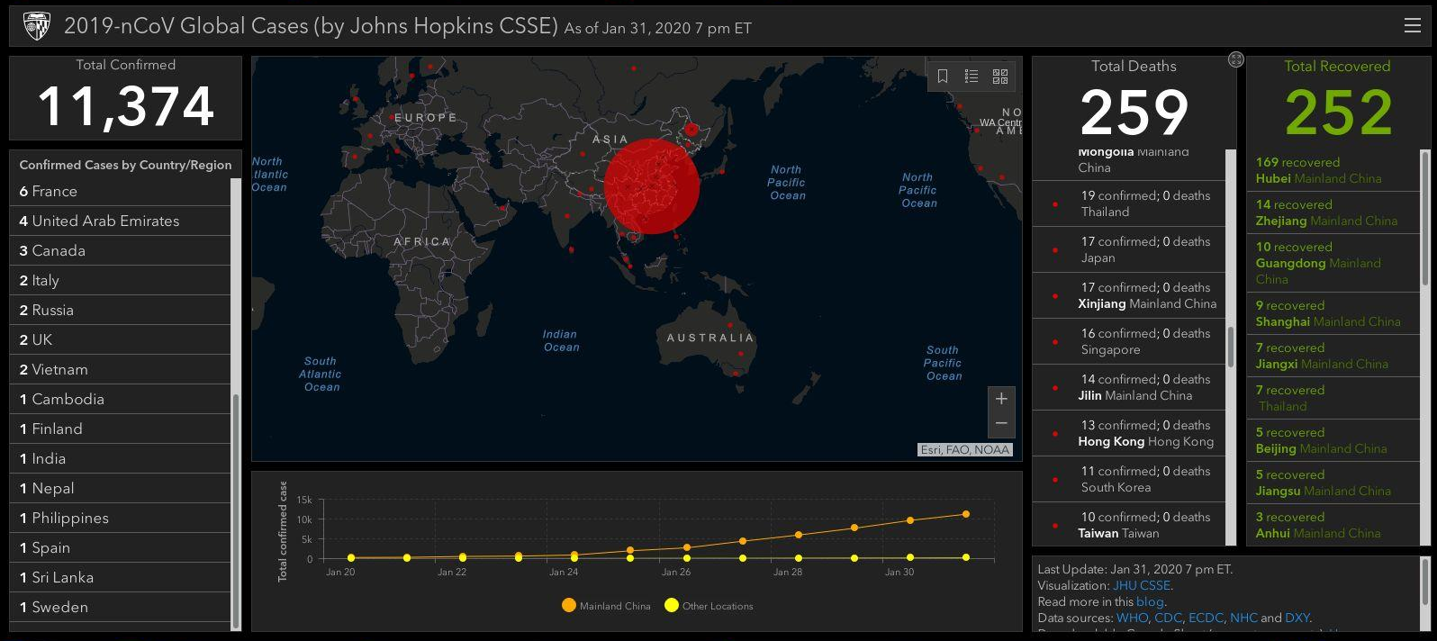Toggle Other Locations legend series
1437x641 pixels.
point(708,606)
